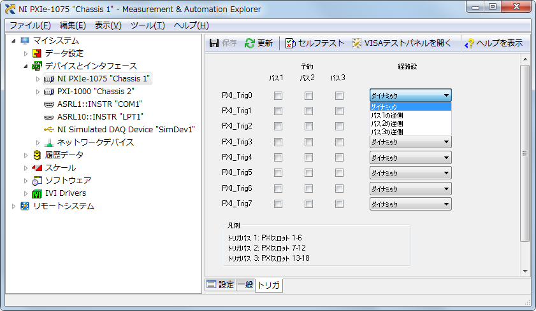Open the PXI_Trig4 routing dropdown
Screen dimensions: 536x311
(410, 158)
